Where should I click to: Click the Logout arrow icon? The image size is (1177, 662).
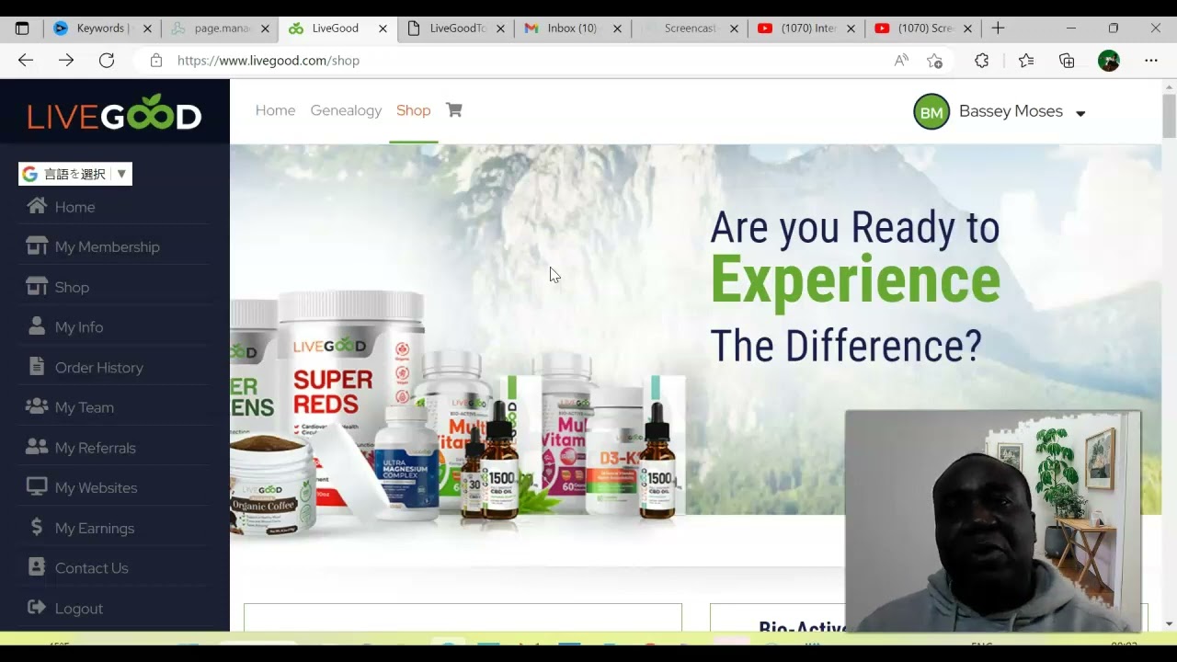click(37, 608)
